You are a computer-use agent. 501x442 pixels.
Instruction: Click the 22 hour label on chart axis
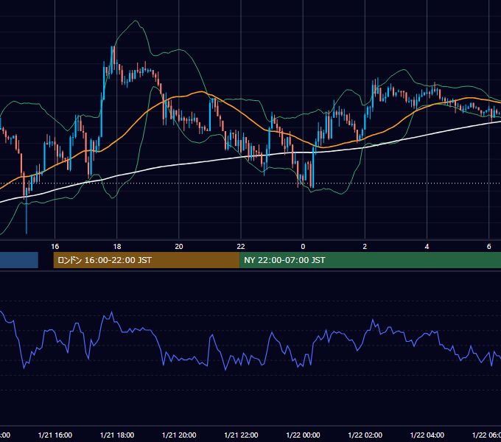[241, 246]
